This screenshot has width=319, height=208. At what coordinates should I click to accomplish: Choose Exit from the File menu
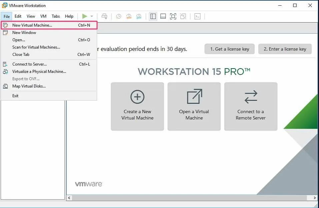pos(49,96)
